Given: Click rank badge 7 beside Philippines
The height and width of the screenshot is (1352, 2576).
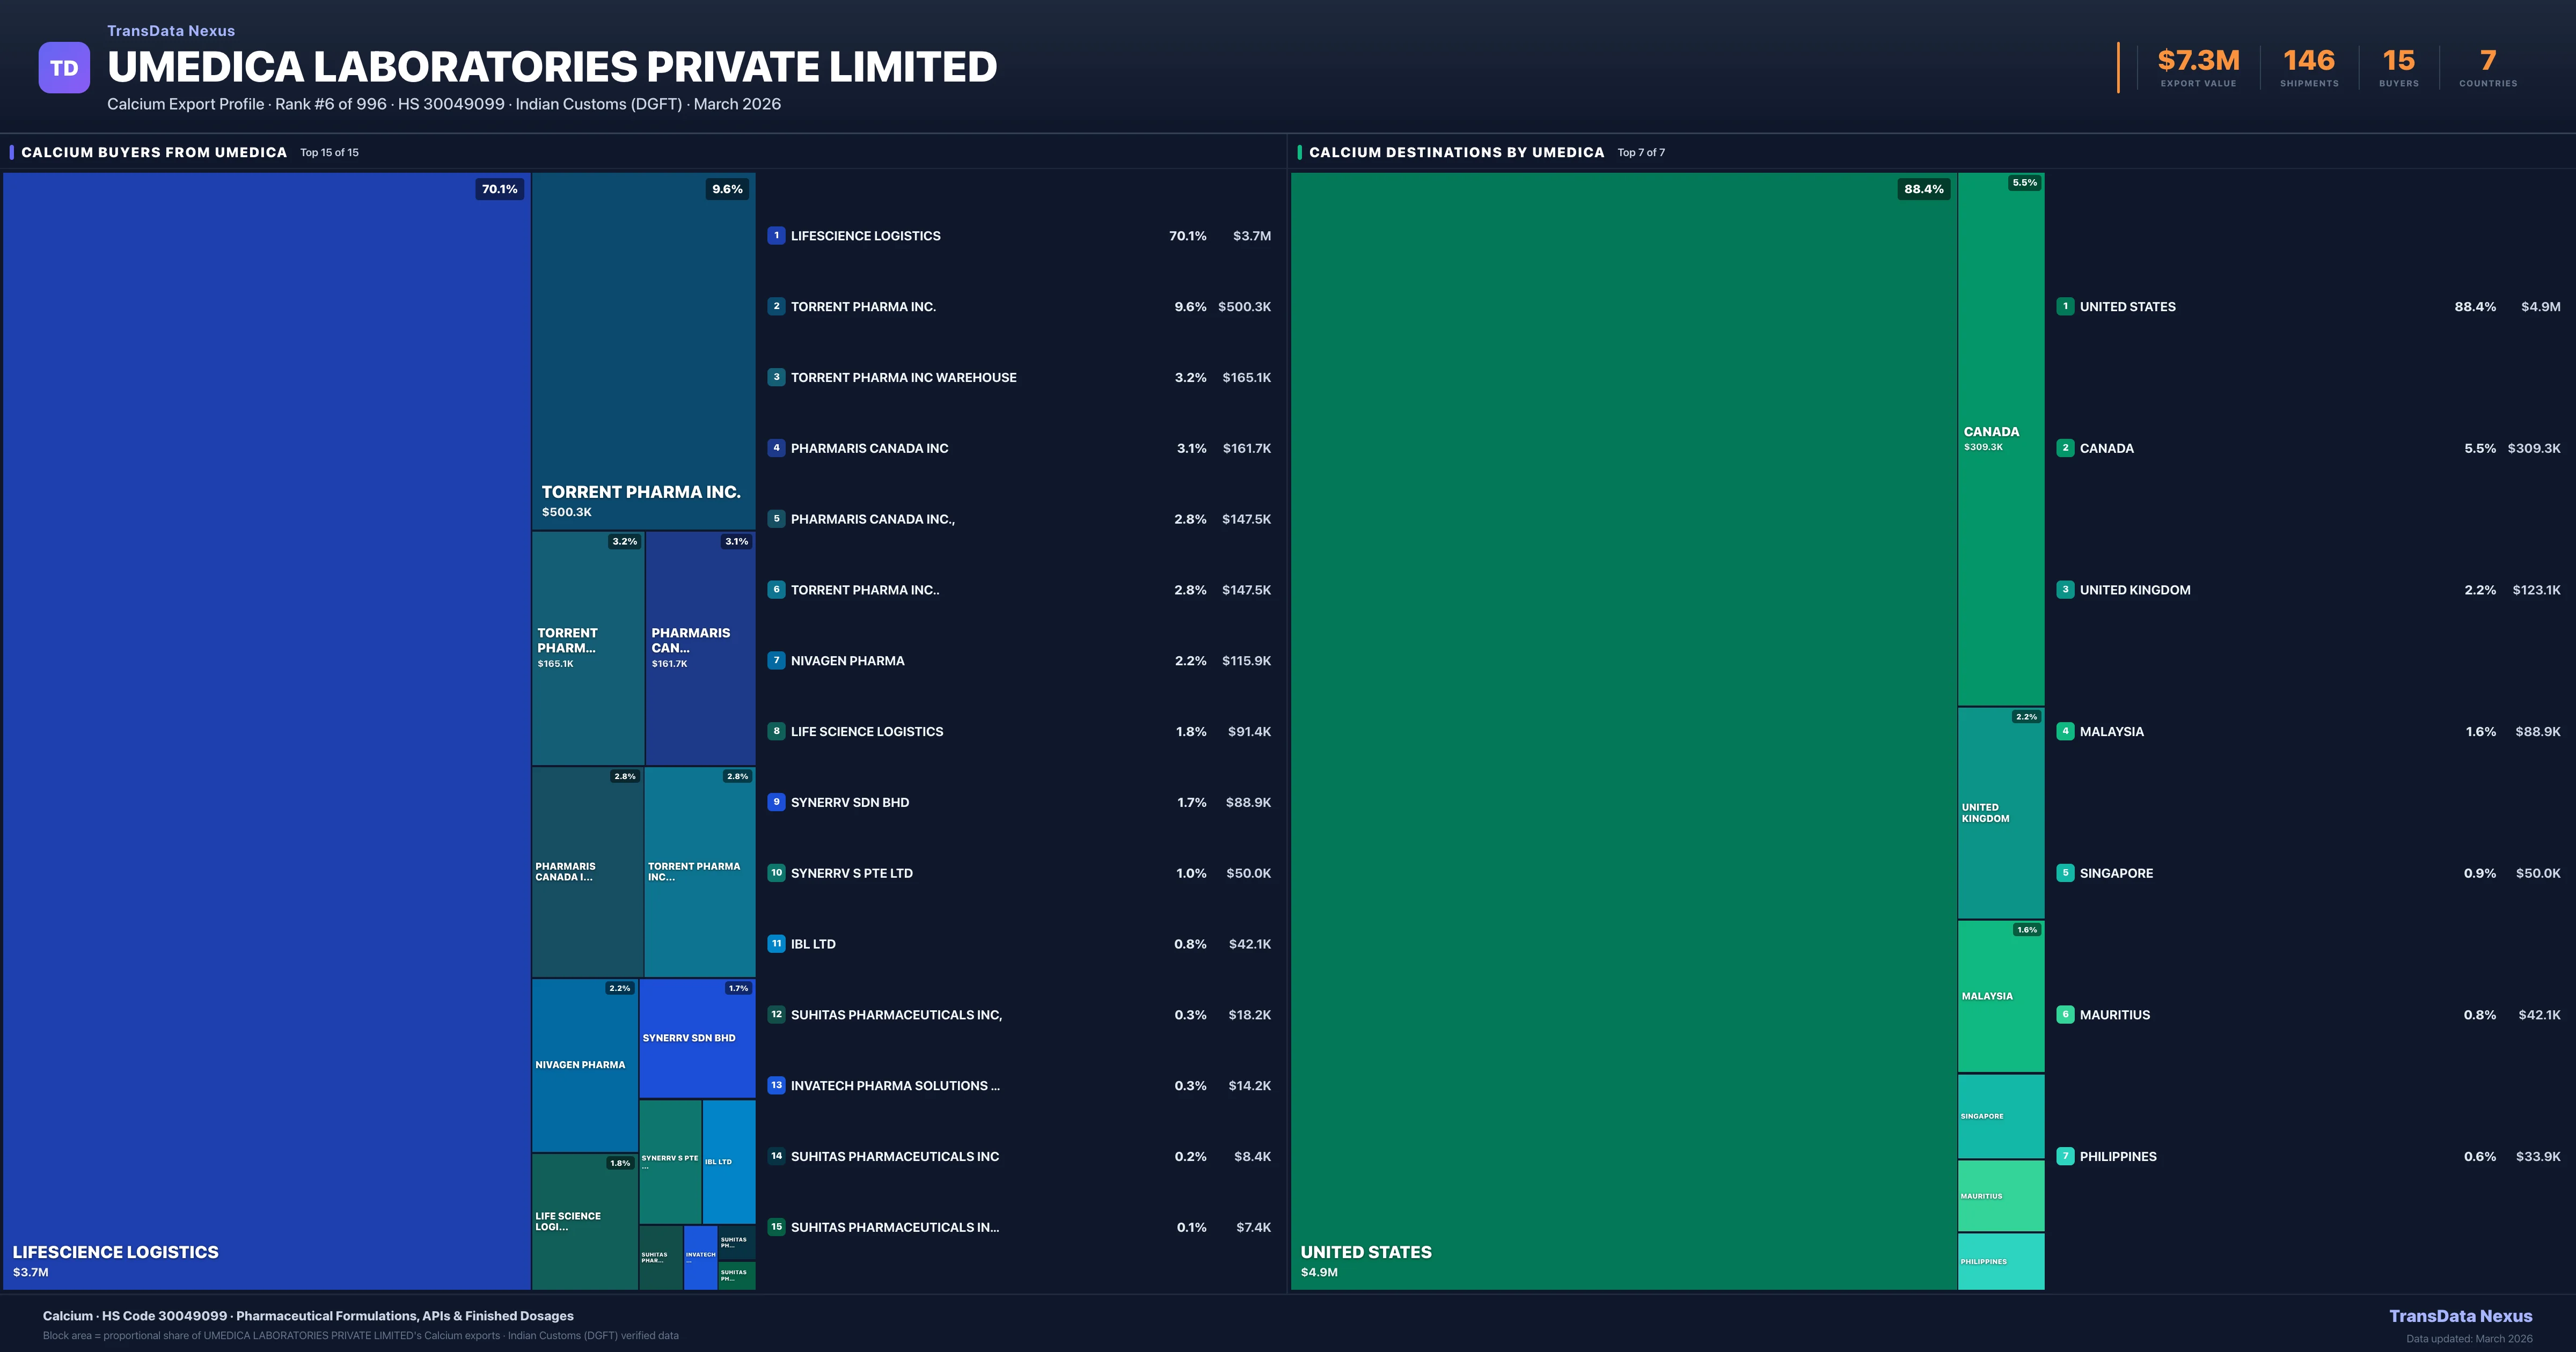Looking at the screenshot, I should (2065, 1156).
